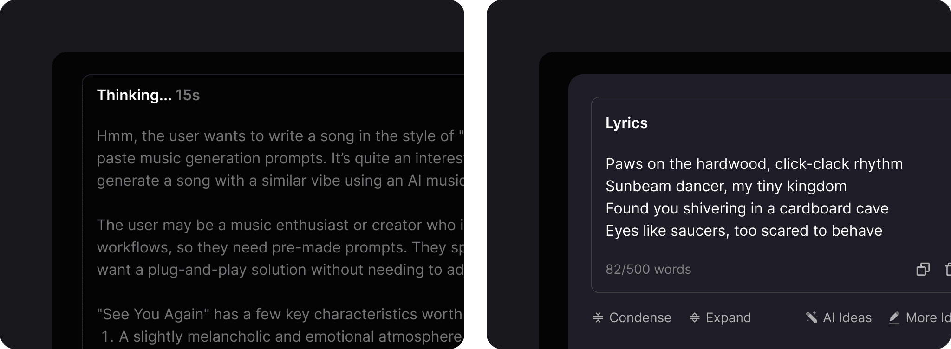Click the sparkle wand next to AI Ideas label

pyautogui.click(x=812, y=317)
